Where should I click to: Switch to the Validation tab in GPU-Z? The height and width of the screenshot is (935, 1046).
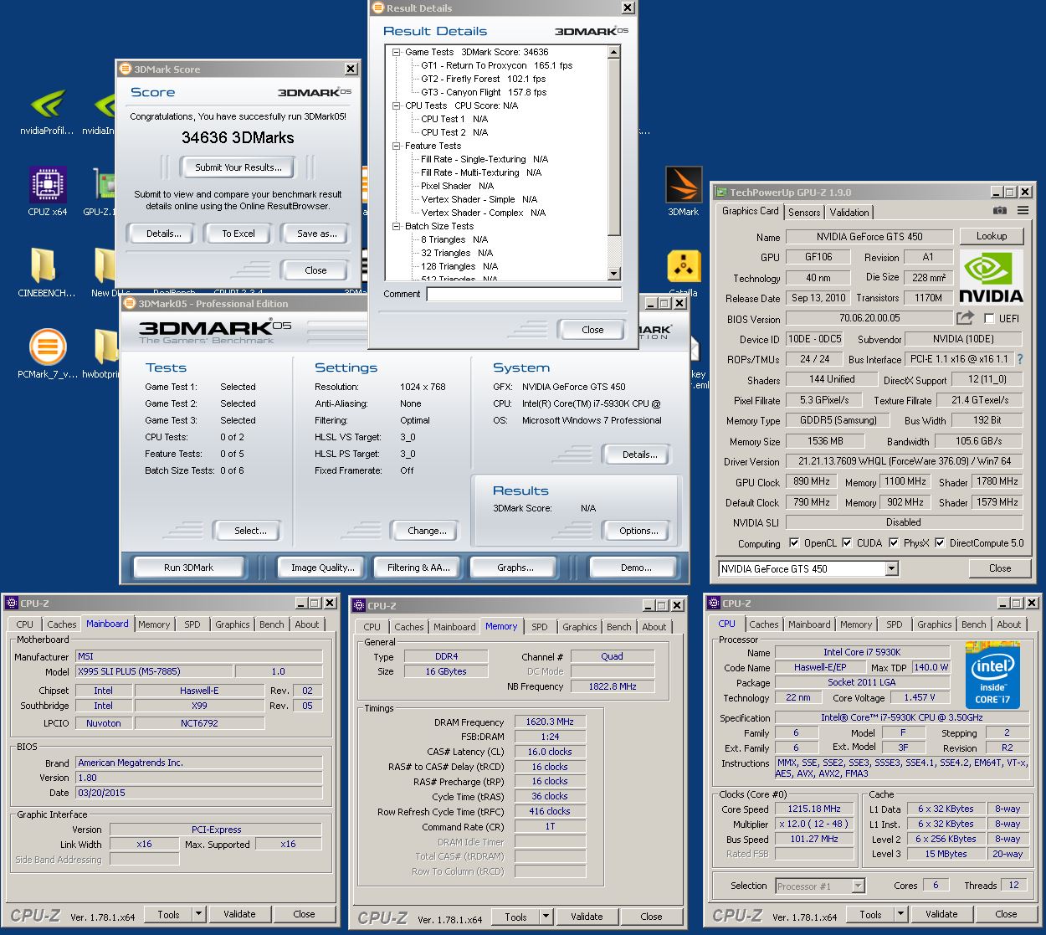pyautogui.click(x=849, y=212)
